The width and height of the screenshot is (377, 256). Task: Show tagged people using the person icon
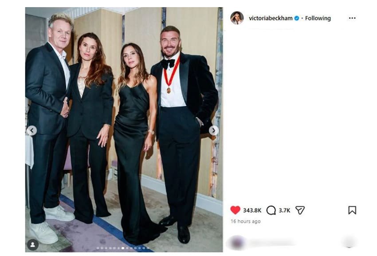click(33, 245)
